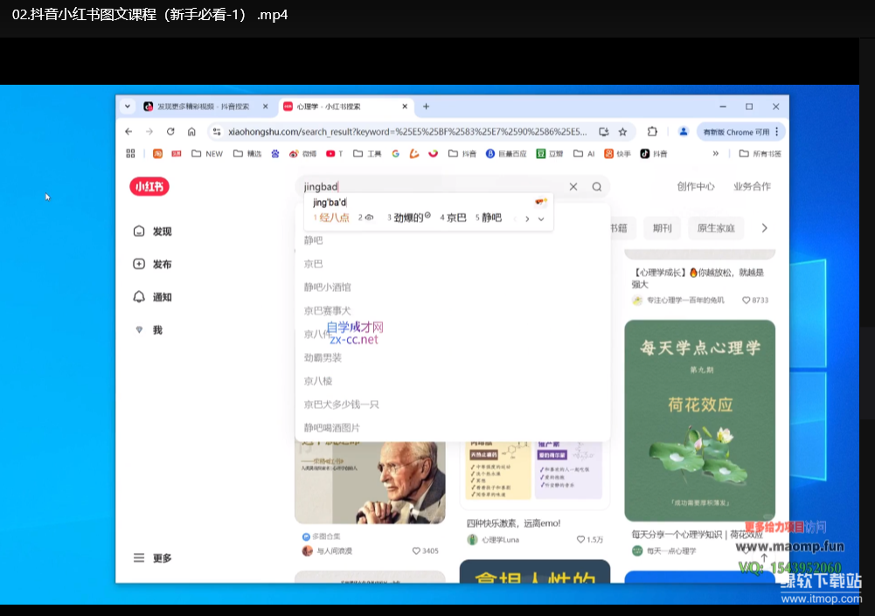Image resolution: width=875 pixels, height=616 pixels.
Task: Open the AI bookmarks folder
Action: [584, 154]
